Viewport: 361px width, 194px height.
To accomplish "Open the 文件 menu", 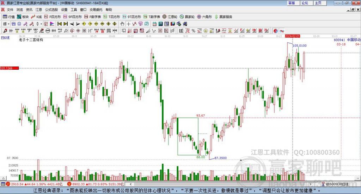I will [10, 10].
